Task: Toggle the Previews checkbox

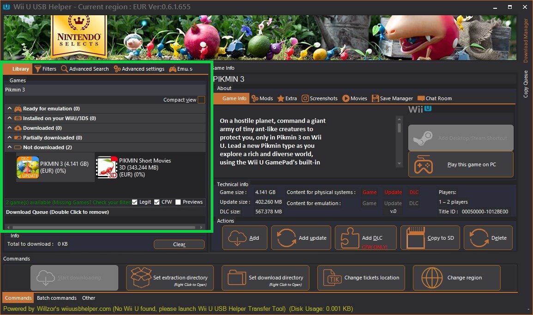Action: [178, 202]
